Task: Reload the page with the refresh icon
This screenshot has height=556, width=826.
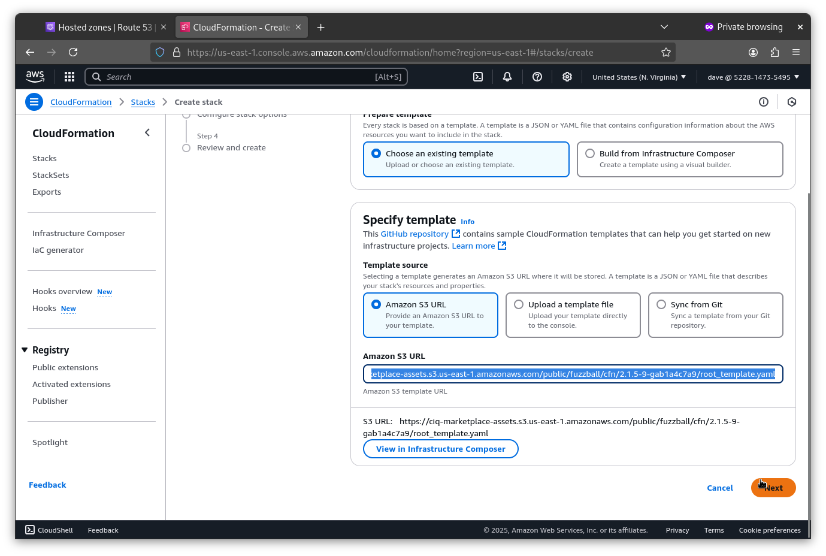Action: coord(73,52)
